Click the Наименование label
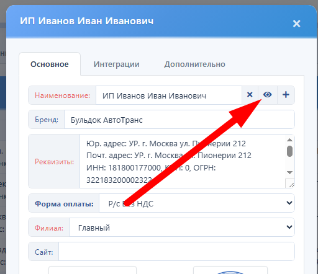 [62, 95]
